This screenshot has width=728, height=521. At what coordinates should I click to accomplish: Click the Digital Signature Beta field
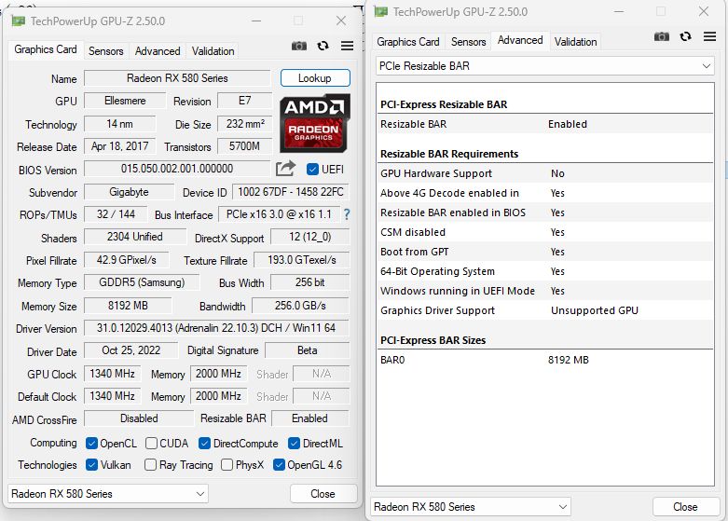[308, 350]
